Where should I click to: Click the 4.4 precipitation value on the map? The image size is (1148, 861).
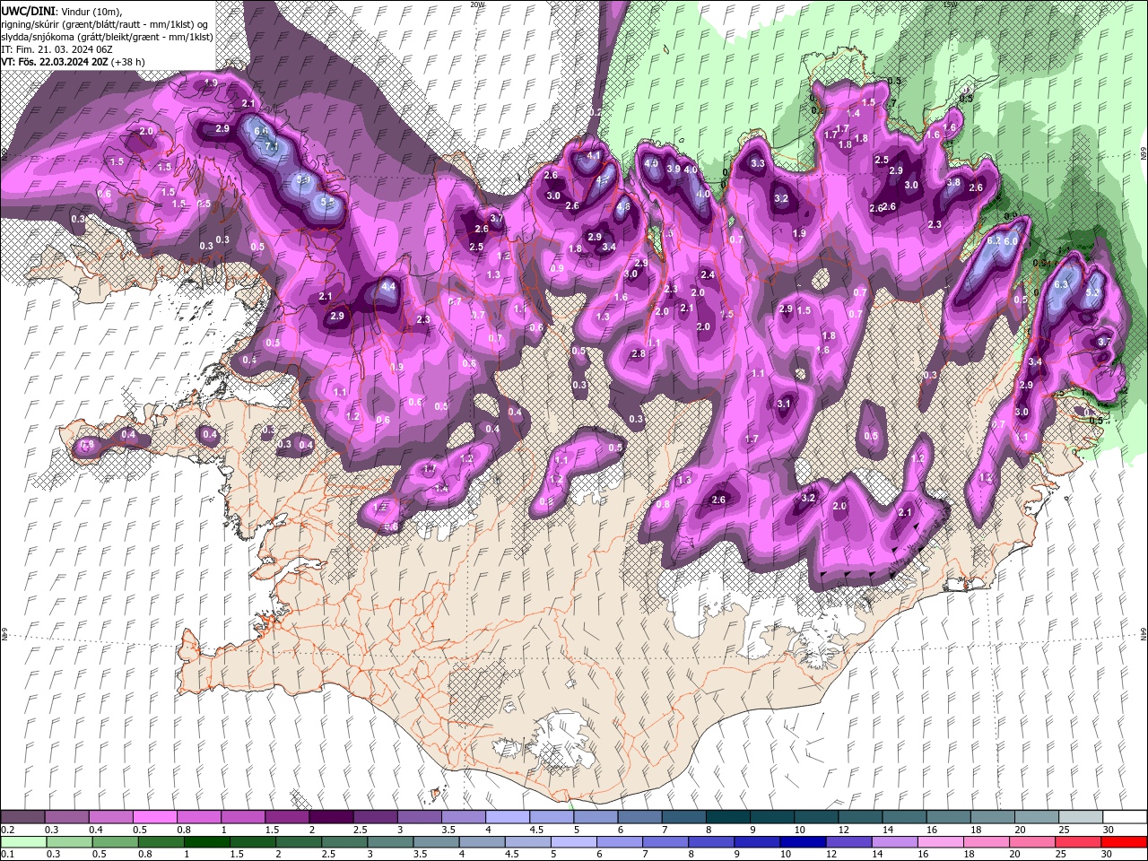click(388, 287)
